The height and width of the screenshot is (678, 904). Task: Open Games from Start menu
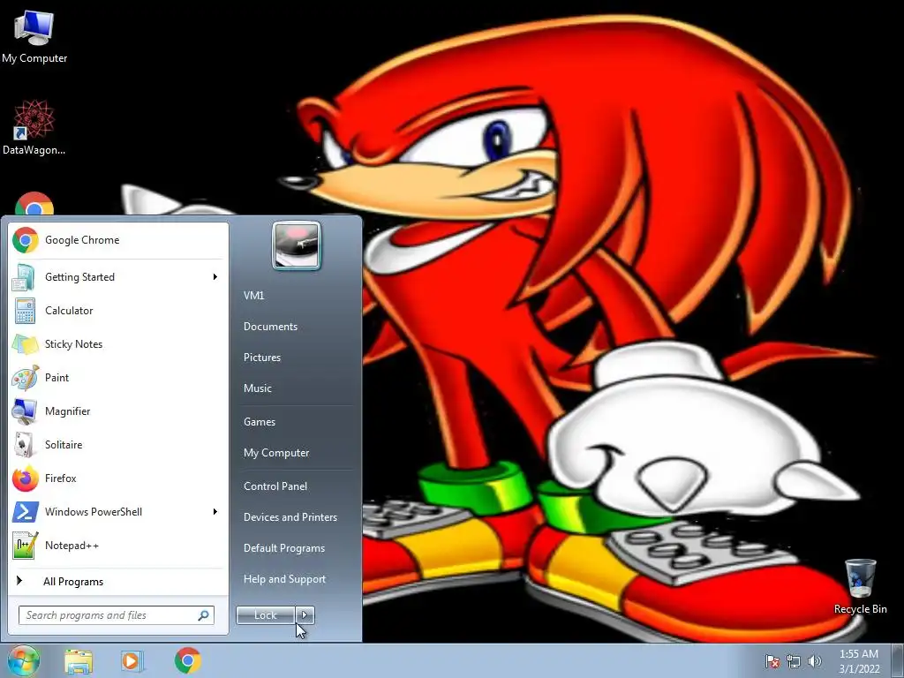260,422
